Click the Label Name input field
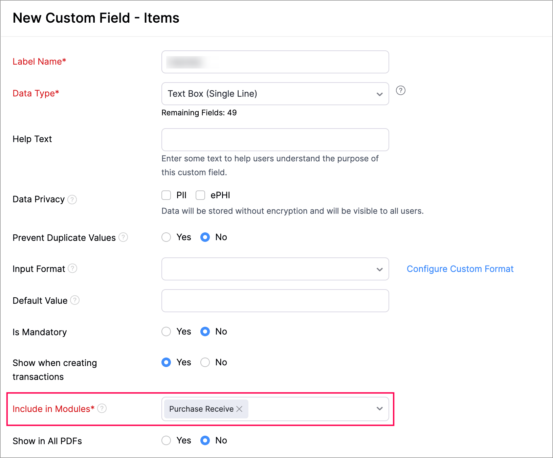Image resolution: width=553 pixels, height=458 pixels. point(275,62)
